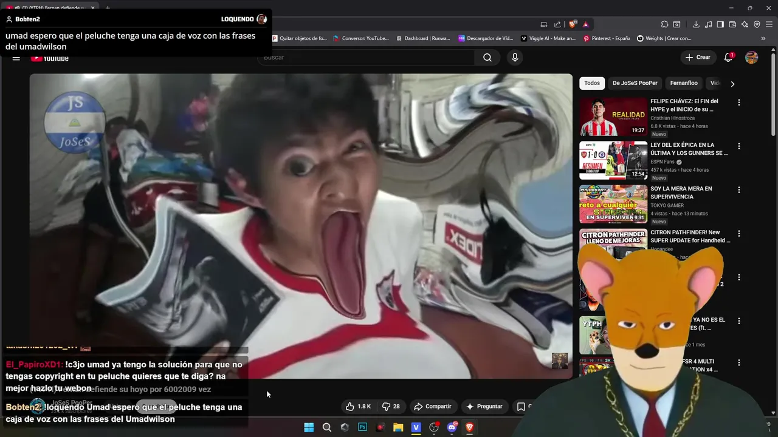Click the Preguntar ask button
The height and width of the screenshot is (437, 778).
coord(484,407)
